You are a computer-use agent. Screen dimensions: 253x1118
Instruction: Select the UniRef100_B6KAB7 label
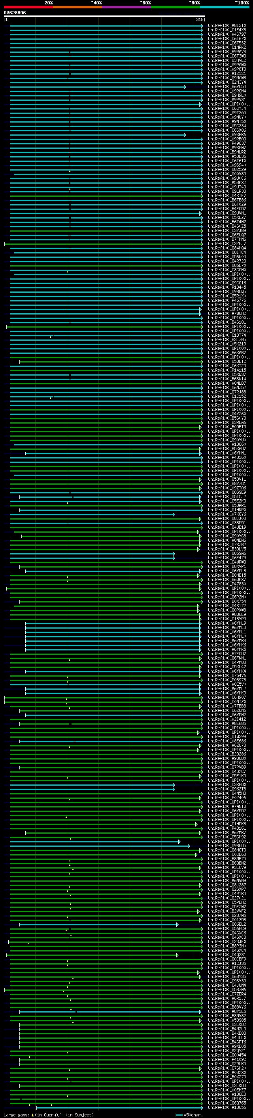click(227, 353)
